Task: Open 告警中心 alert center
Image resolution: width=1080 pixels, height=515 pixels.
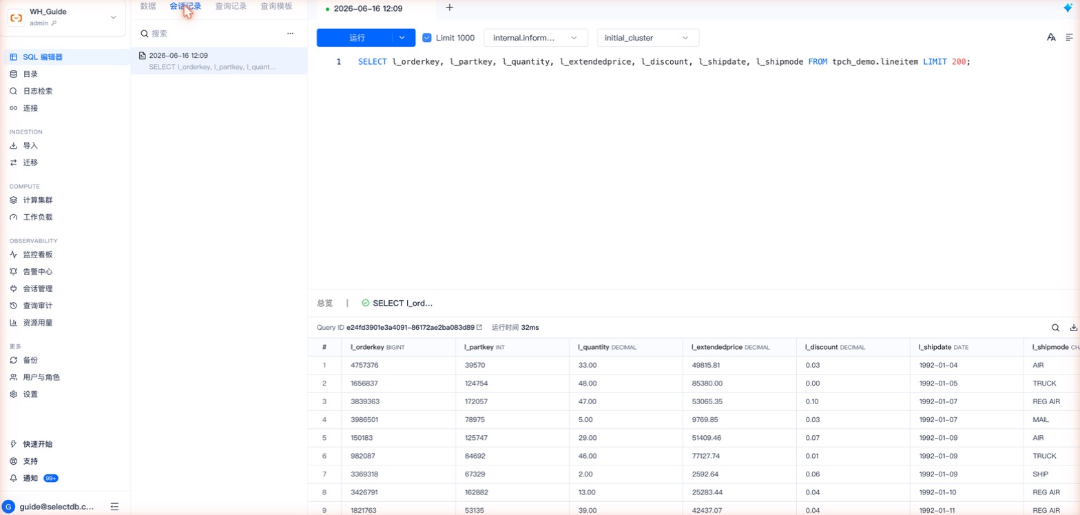Action: click(x=65, y=272)
